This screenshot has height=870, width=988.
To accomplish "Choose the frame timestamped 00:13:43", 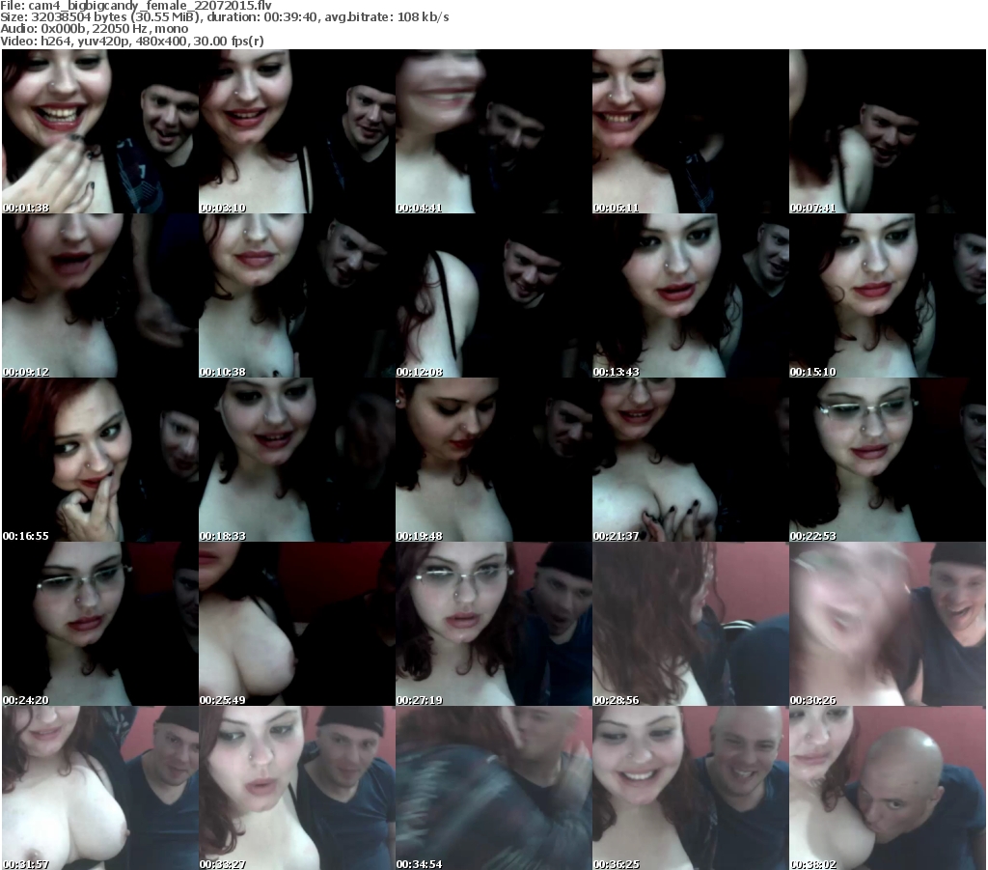I will coord(690,295).
